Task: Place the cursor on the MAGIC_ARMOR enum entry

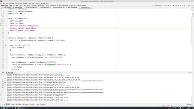Action: click(30, 31)
